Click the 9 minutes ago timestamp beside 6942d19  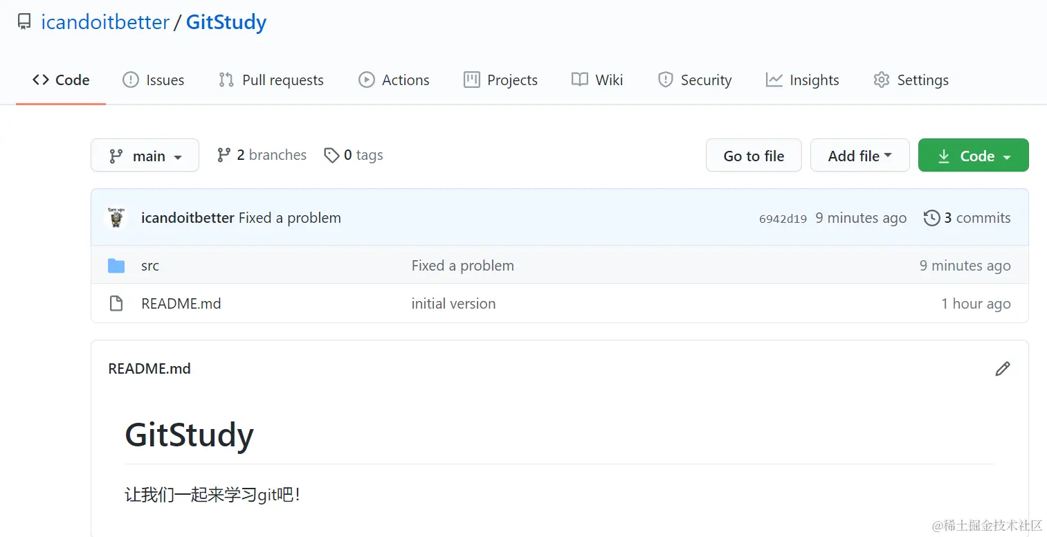(861, 218)
